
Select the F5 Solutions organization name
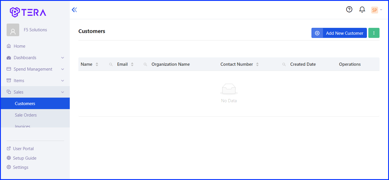tap(35, 30)
